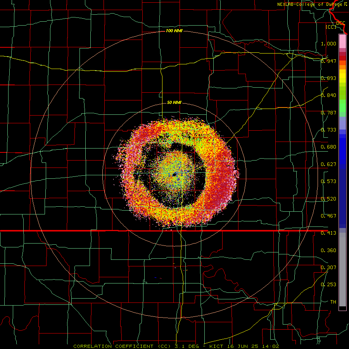The width and height of the screenshot is (349, 349).
Task: Pick the orange color bar segment
Action: (x=342, y=67)
